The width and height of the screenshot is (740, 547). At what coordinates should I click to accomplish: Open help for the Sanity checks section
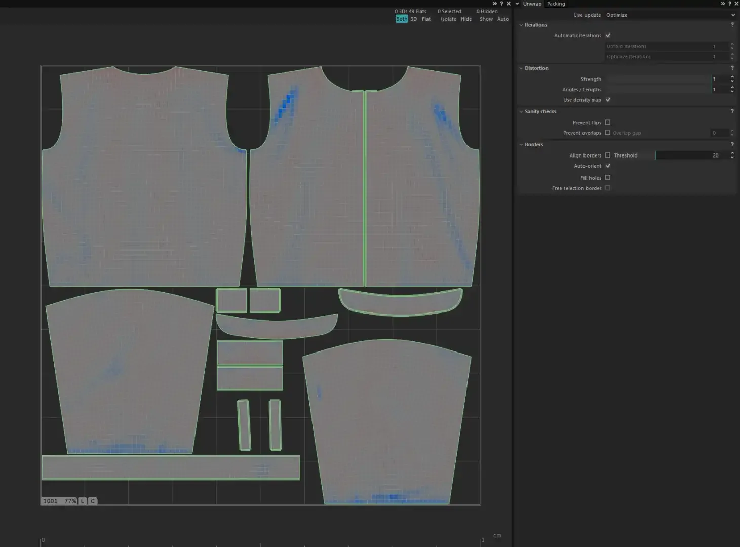coord(732,111)
